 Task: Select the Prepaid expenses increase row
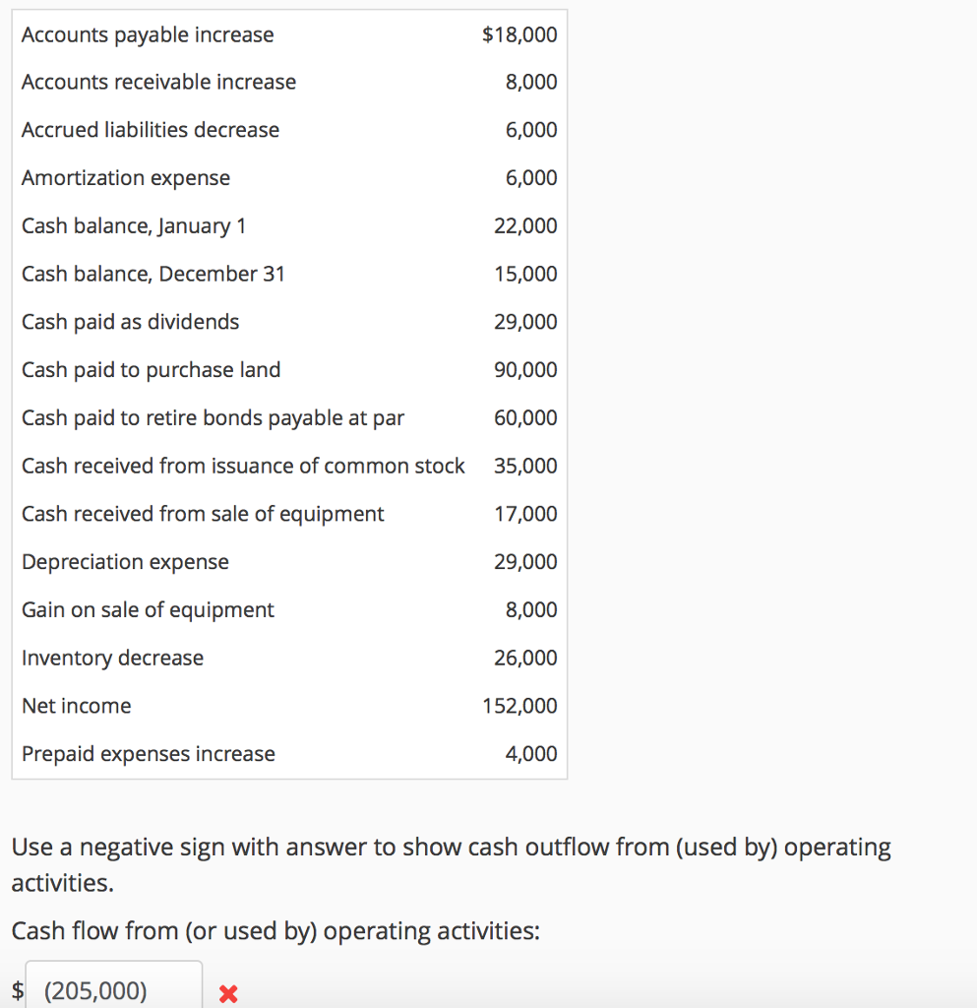[x=148, y=753]
